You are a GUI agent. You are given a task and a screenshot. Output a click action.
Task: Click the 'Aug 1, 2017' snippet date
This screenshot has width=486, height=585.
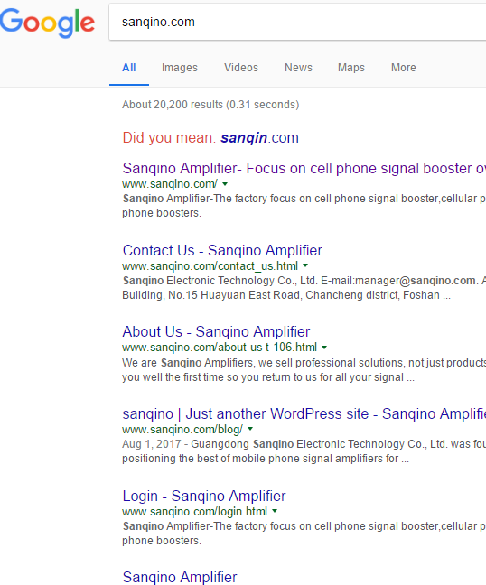[x=152, y=444]
